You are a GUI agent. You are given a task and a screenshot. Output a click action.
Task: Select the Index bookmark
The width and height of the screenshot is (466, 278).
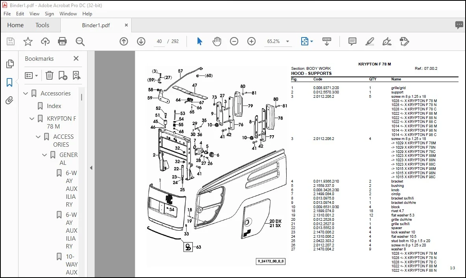[54, 106]
